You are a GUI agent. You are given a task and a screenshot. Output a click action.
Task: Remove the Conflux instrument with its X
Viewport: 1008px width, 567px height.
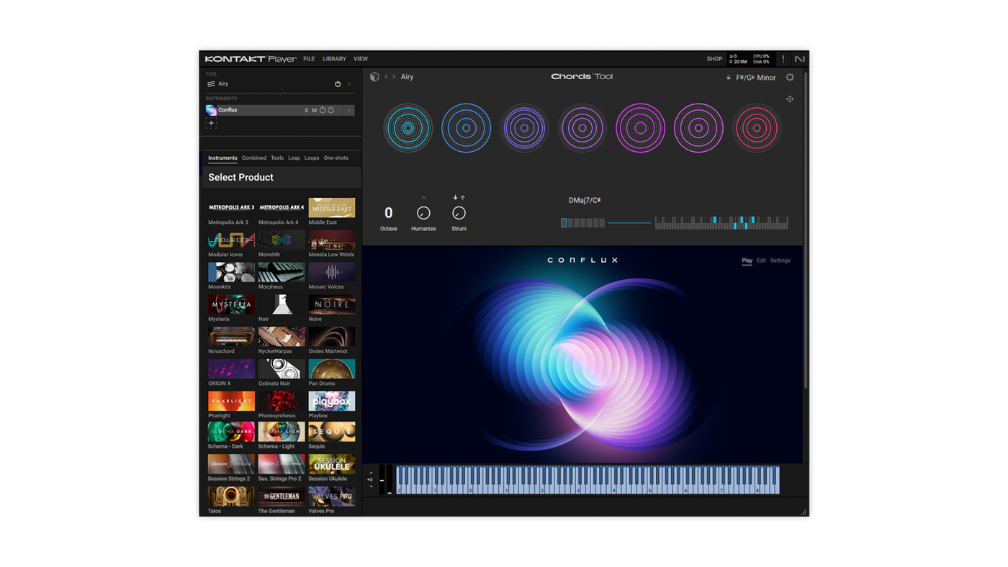coord(349,111)
